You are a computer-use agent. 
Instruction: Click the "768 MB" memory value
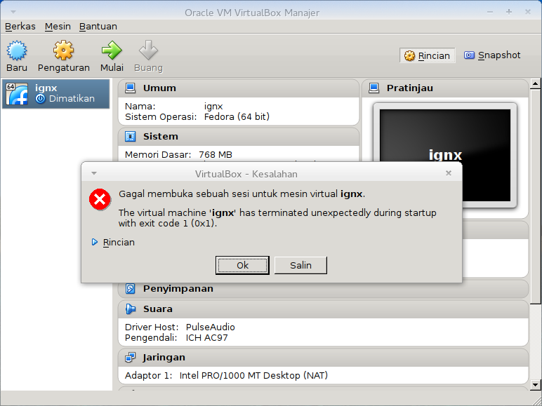tap(216, 155)
